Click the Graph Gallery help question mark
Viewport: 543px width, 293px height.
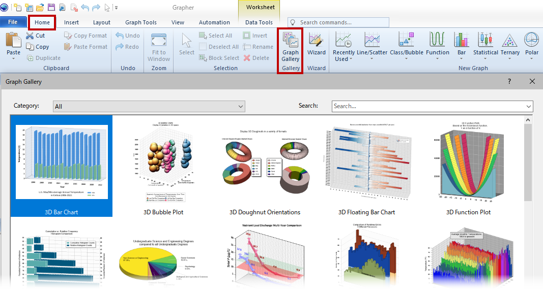pyautogui.click(x=509, y=81)
